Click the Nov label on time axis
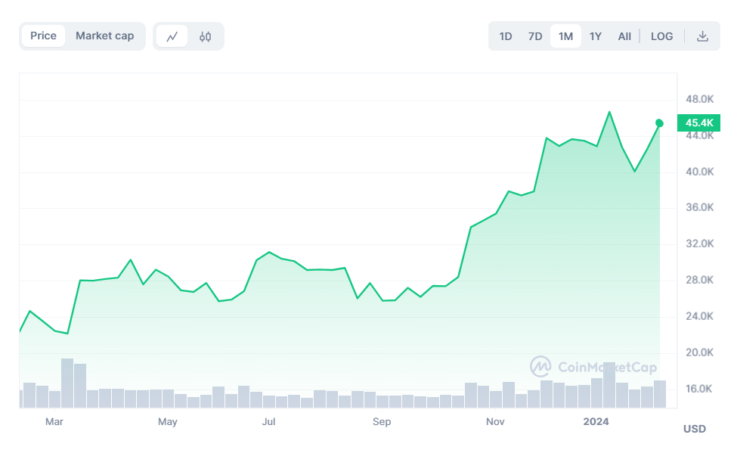The image size is (734, 450). coord(495,421)
